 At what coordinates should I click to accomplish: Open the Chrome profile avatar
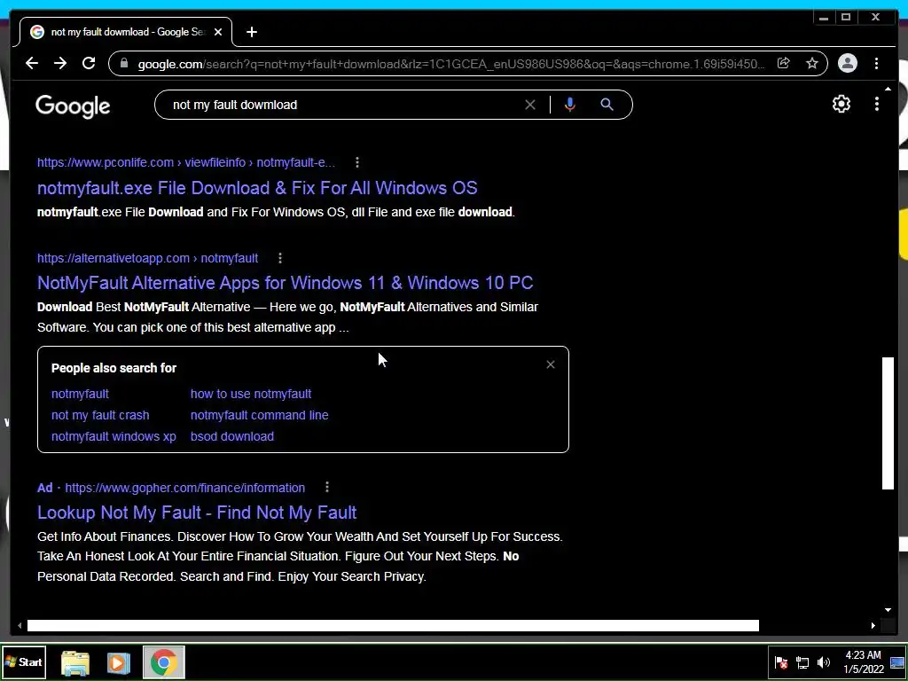(847, 63)
